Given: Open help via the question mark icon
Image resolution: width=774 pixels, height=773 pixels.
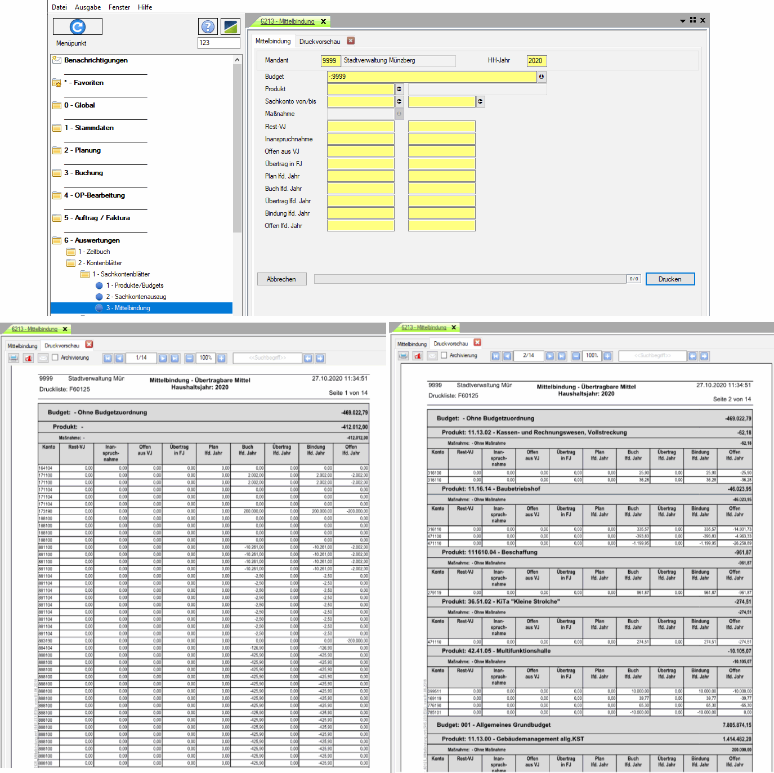Looking at the screenshot, I should [208, 26].
